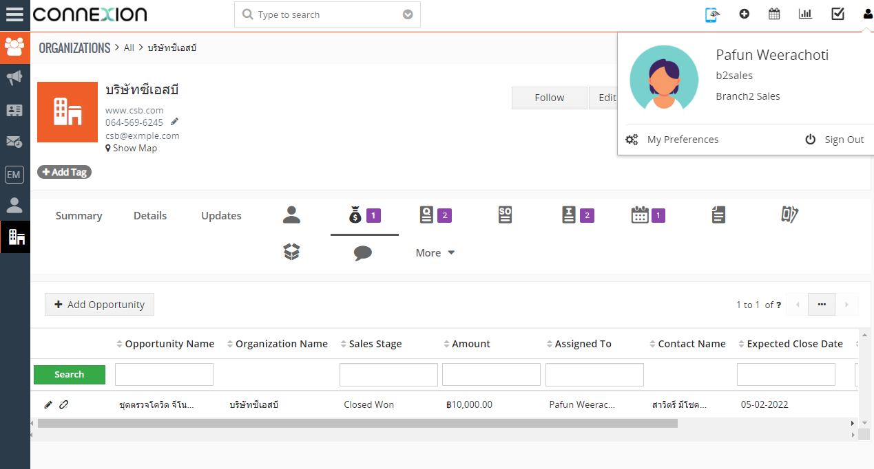Click the unlink icon in opportunity row
This screenshot has height=469, width=874.
point(64,404)
